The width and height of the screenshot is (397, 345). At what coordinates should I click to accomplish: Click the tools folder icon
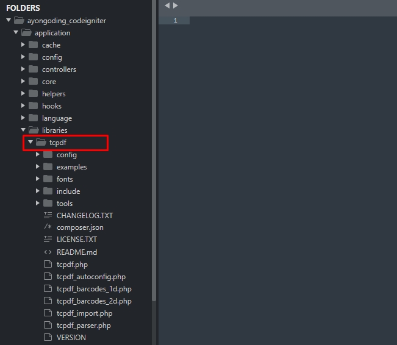click(48, 203)
